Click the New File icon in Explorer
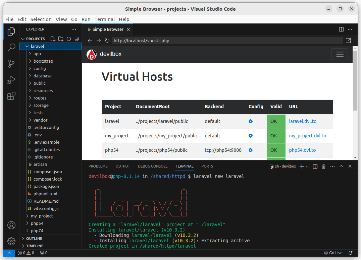The height and width of the screenshot is (260, 361). 53,39
